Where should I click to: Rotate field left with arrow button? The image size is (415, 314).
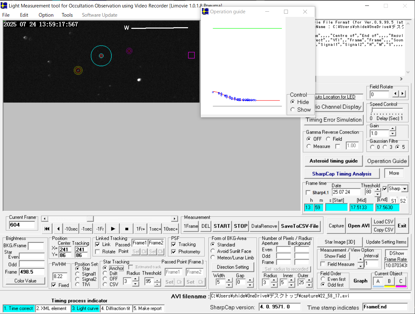tap(396, 94)
